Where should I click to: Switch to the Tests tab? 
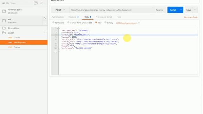coord(119,17)
